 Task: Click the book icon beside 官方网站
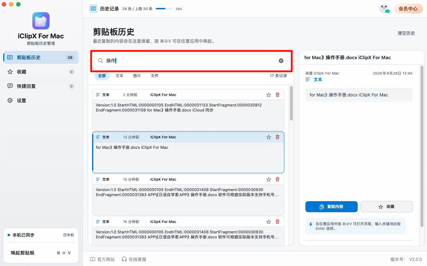point(93,259)
